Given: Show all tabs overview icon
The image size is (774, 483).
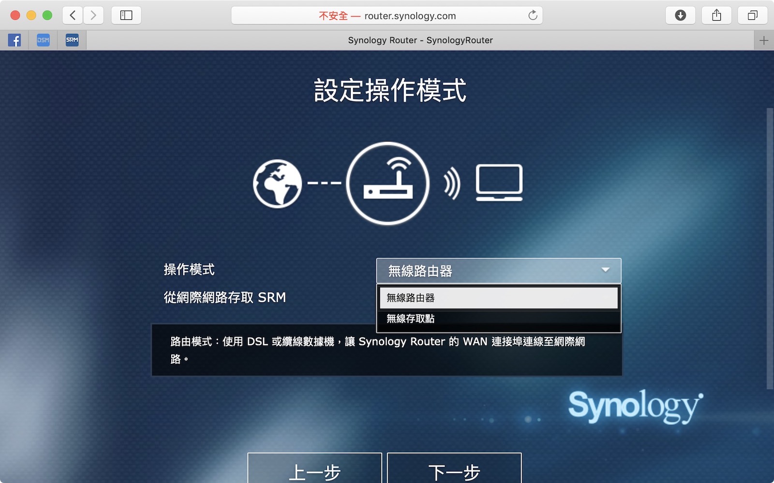Looking at the screenshot, I should tap(752, 15).
